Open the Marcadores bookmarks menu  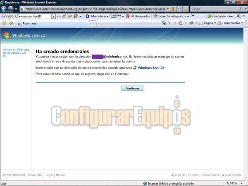point(100,16)
